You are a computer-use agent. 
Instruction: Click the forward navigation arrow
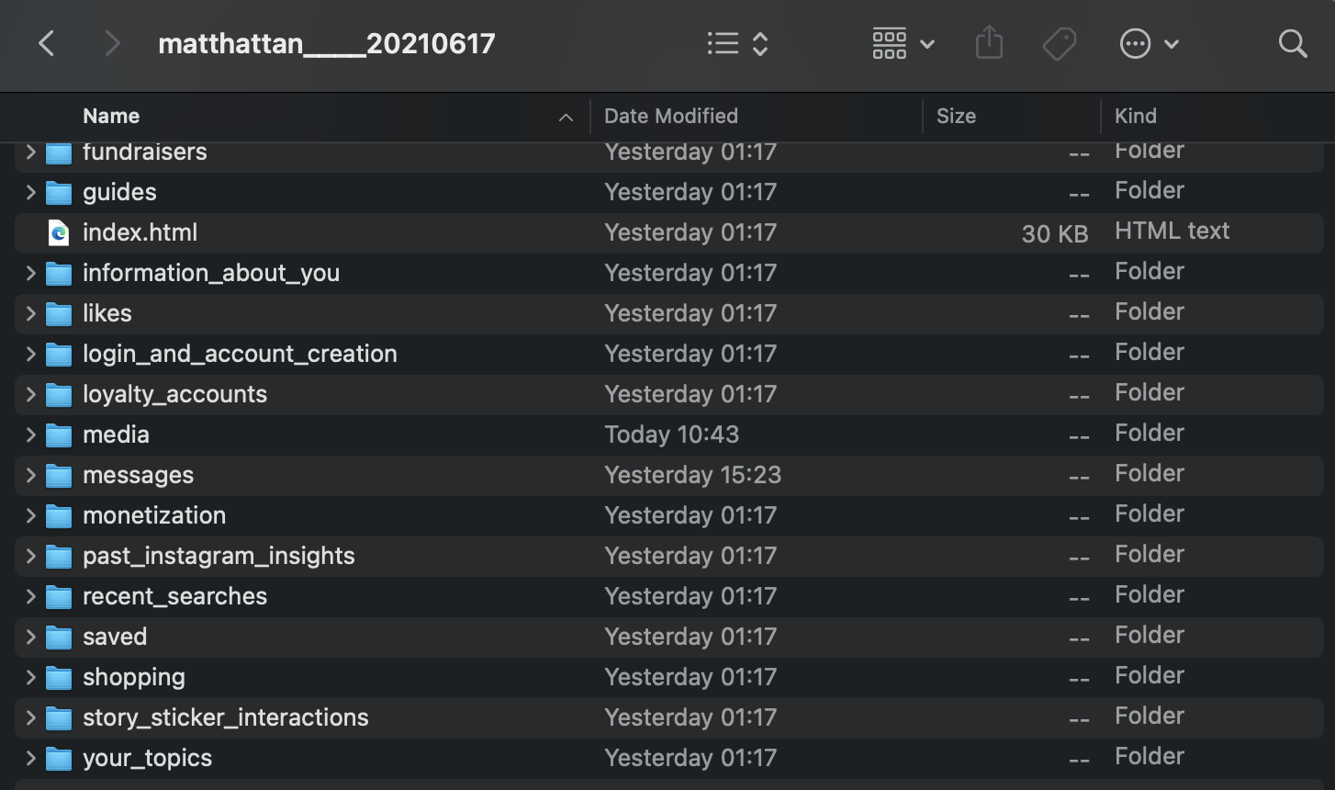point(112,43)
